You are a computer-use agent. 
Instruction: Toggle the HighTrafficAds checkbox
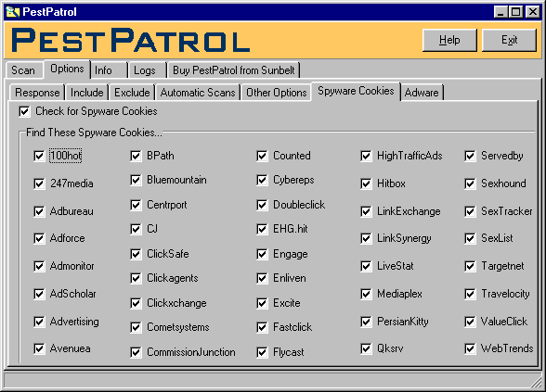(x=366, y=156)
